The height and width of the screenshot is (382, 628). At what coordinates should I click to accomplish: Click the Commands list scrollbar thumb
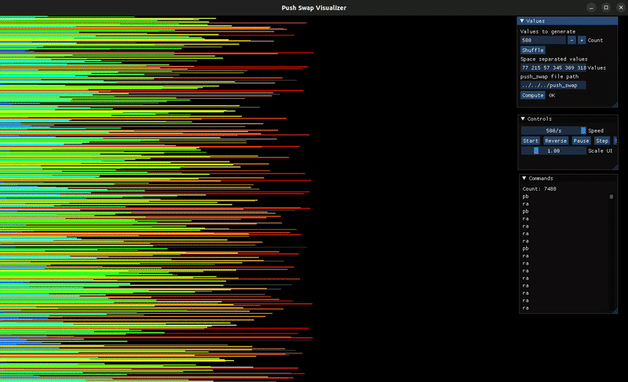tap(612, 197)
